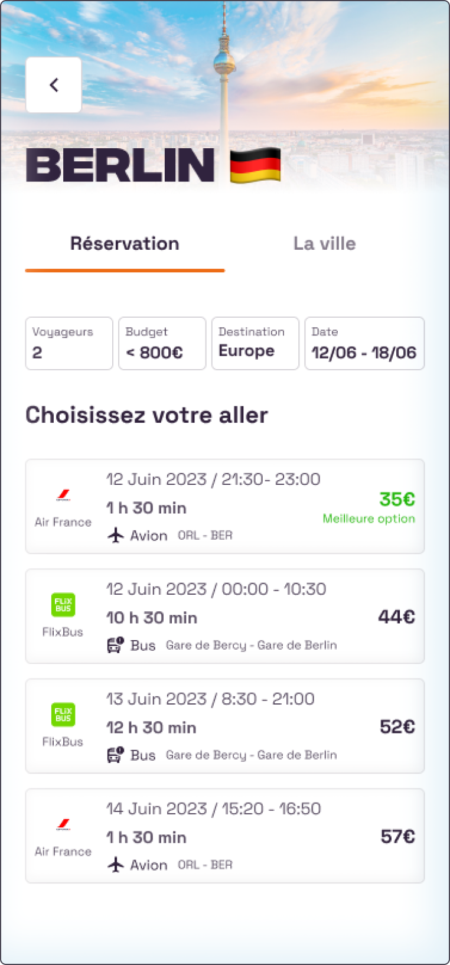Open the Voyageurs selector
This screenshot has width=450, height=965.
(x=69, y=344)
